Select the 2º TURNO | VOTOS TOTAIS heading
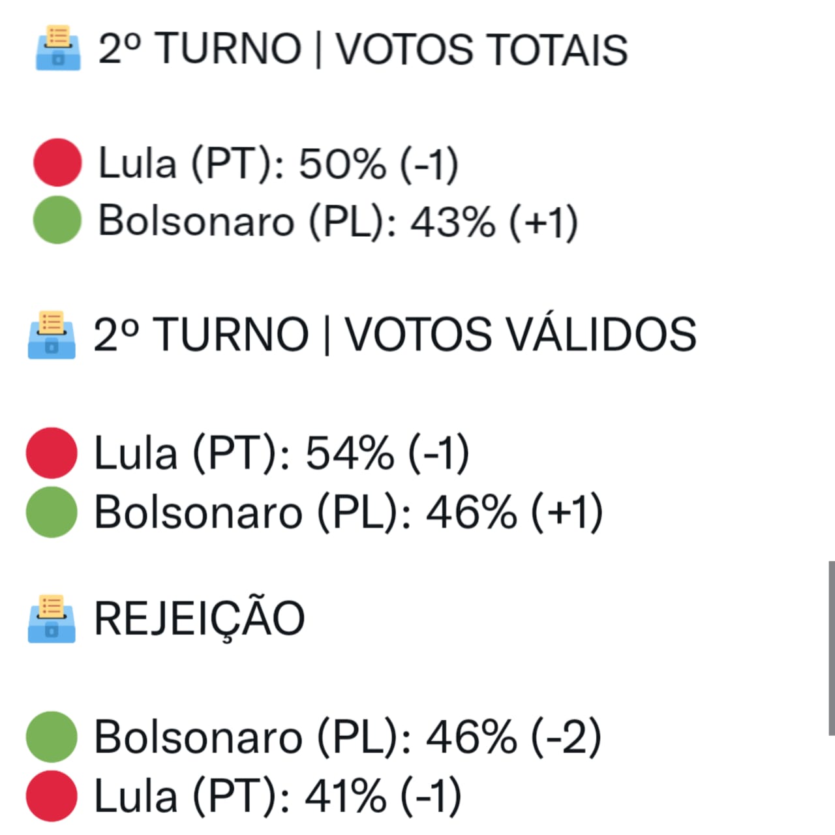The image size is (835, 835). point(363,49)
